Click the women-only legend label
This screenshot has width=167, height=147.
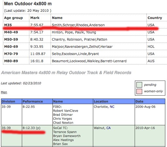tap(153, 91)
